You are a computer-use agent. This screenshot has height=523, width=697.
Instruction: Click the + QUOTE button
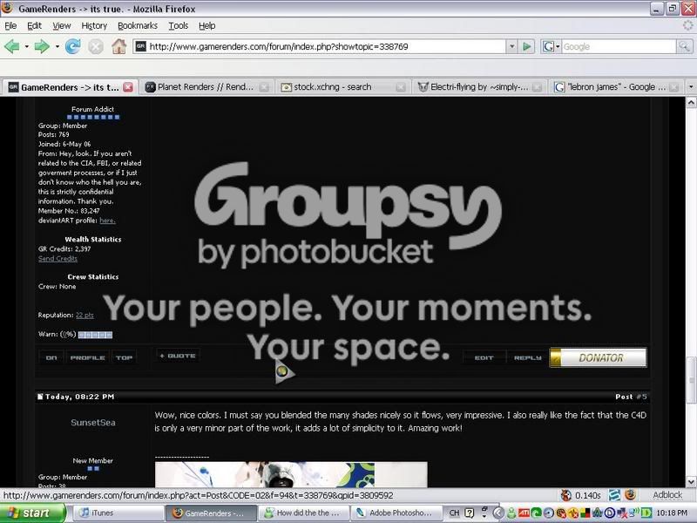pos(178,356)
